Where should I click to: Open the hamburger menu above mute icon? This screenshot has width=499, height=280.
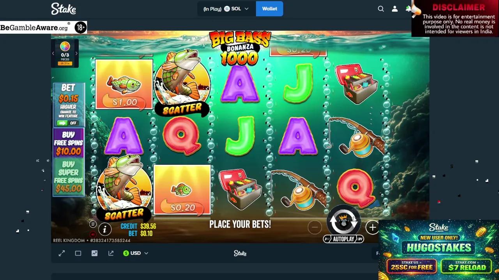[x=93, y=224]
